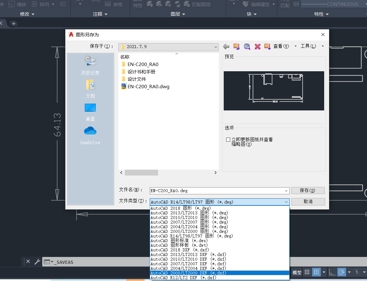Click the command line wrench customize icon
The image size is (367, 281).
click(37, 262)
